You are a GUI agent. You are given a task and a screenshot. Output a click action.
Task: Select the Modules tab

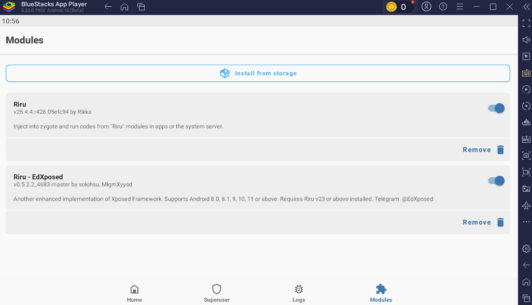pyautogui.click(x=381, y=293)
